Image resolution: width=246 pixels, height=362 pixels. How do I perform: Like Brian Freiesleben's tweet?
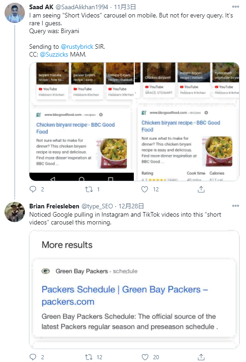145,357
